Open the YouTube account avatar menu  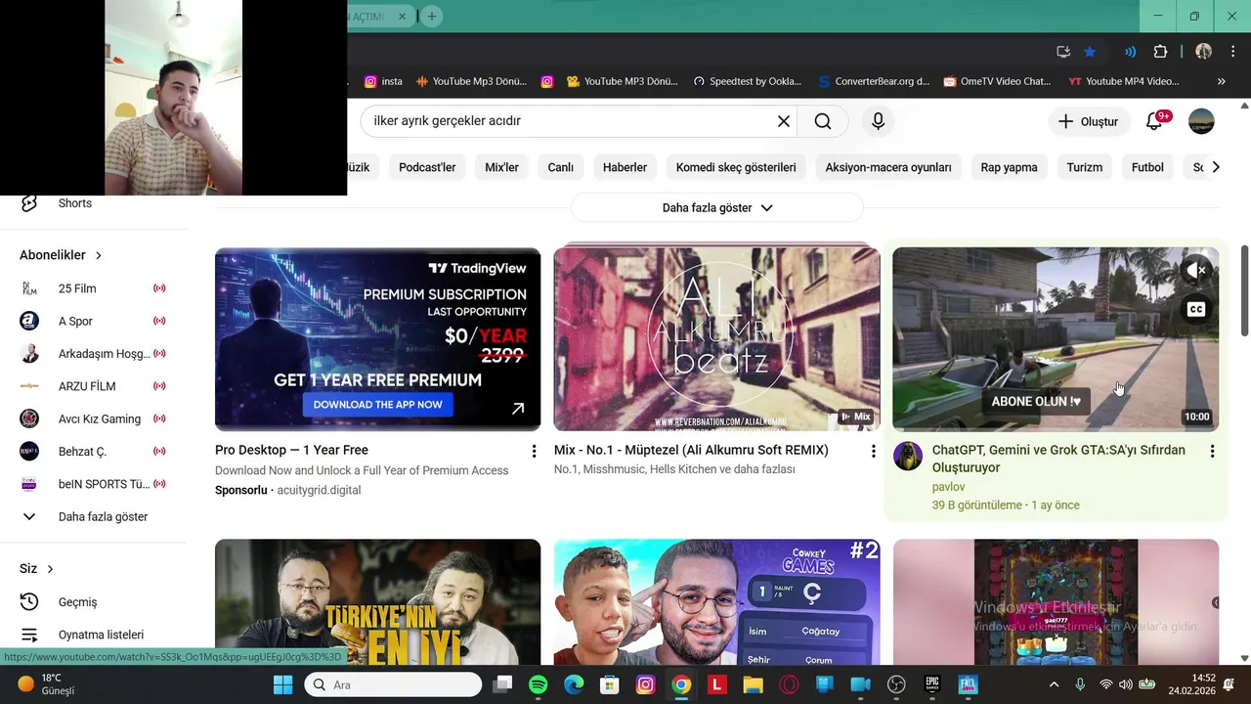[x=1201, y=121]
